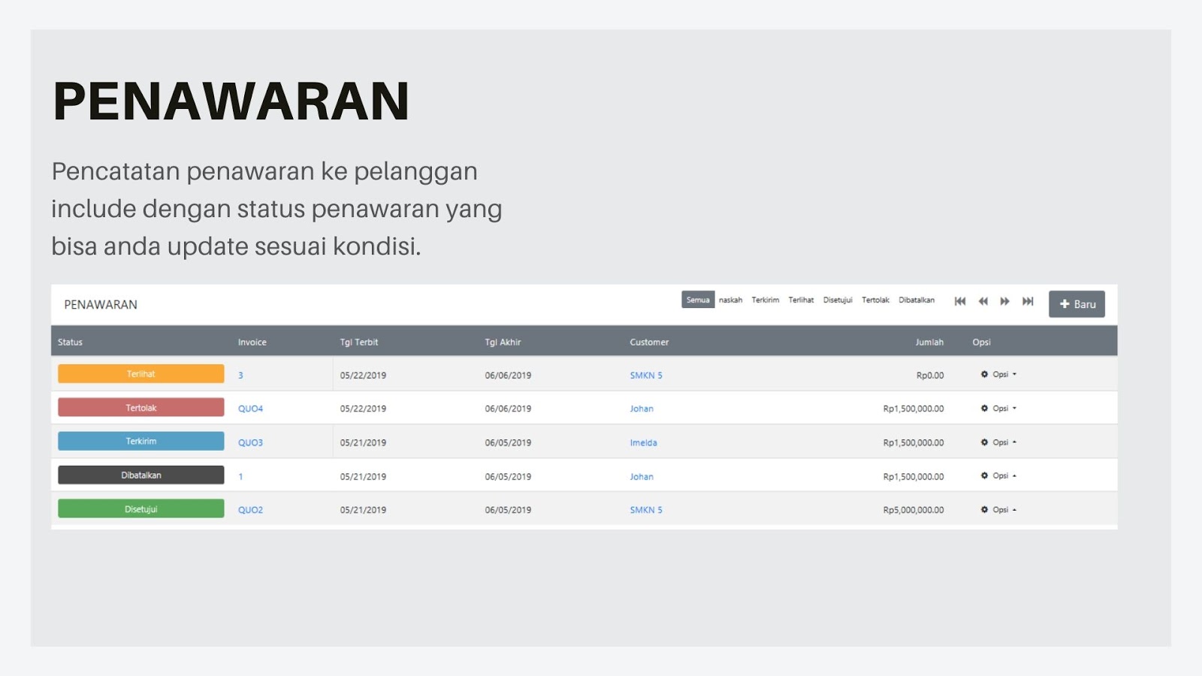Click the Tgl Akhir column header
Image resolution: width=1202 pixels, height=676 pixels.
click(503, 342)
